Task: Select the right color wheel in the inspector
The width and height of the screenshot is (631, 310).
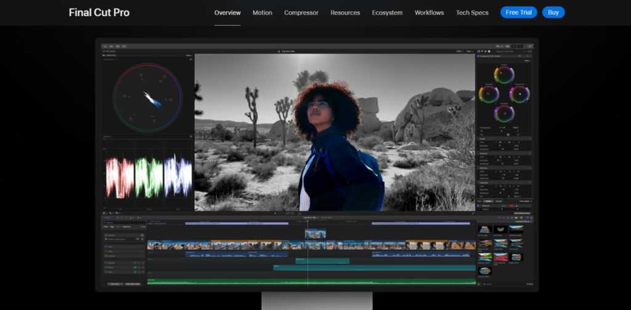Action: (x=519, y=94)
